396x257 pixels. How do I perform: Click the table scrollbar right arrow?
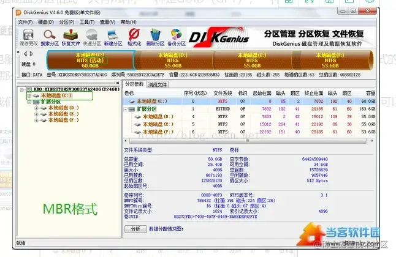coord(371,141)
